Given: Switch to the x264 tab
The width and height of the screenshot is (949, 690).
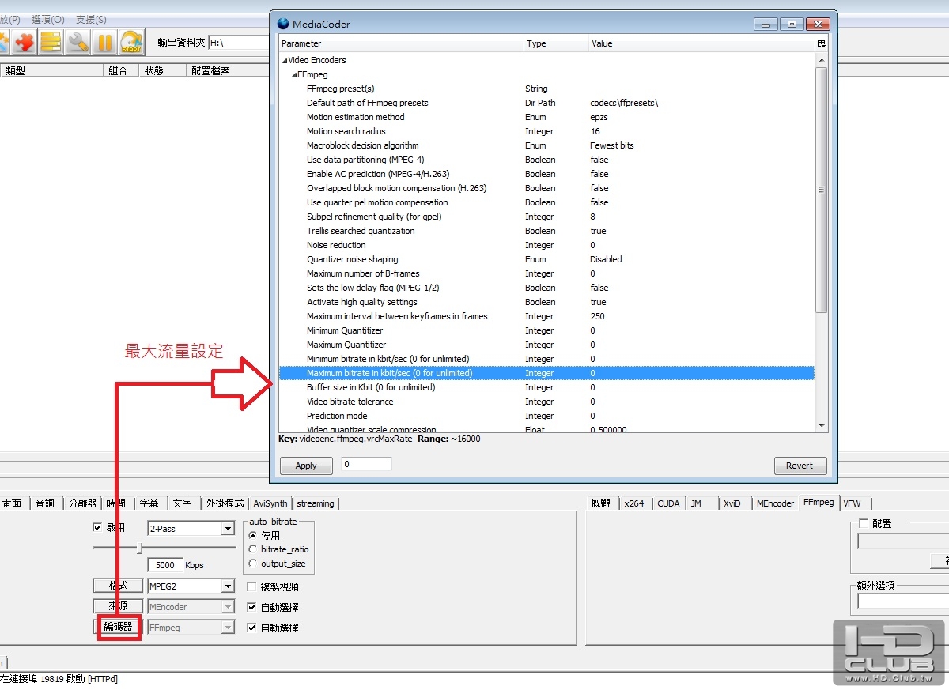Looking at the screenshot, I should point(634,503).
